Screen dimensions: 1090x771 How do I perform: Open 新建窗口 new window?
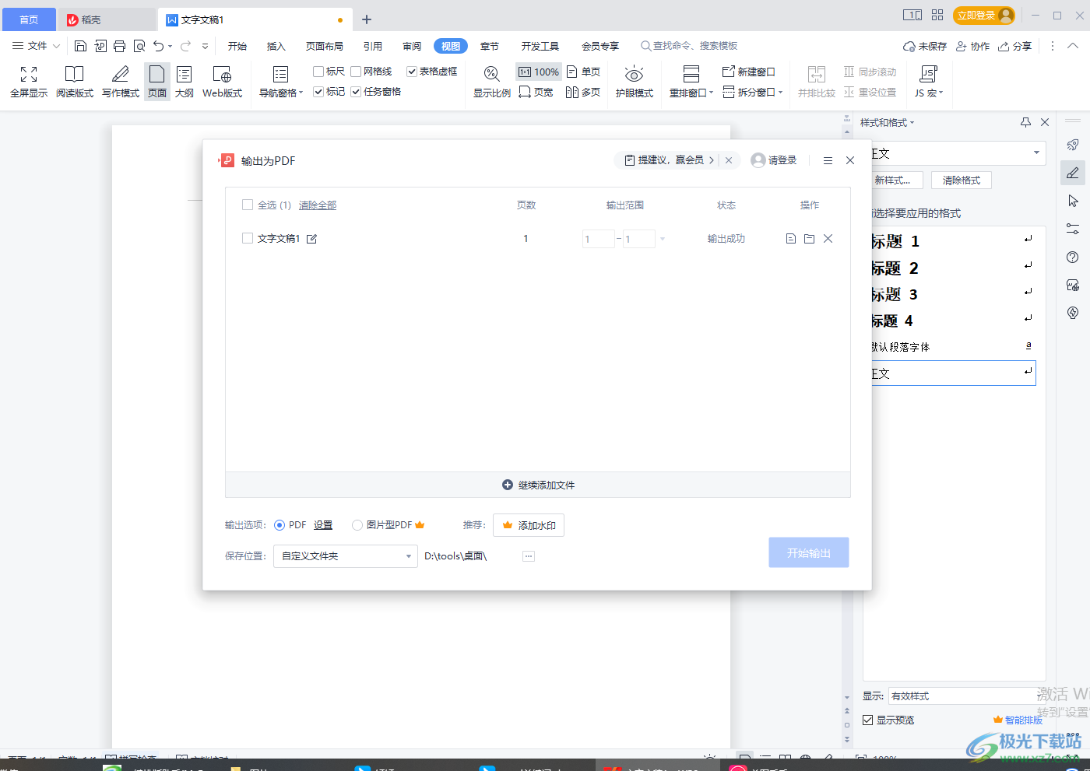tap(749, 72)
